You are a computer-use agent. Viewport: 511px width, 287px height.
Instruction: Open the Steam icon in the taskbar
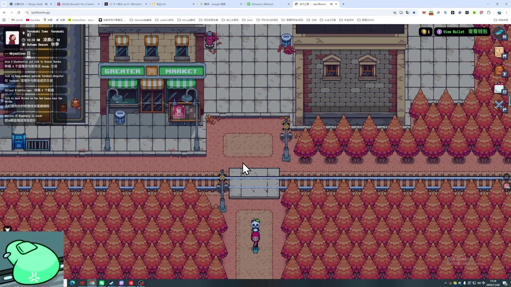[111, 283]
